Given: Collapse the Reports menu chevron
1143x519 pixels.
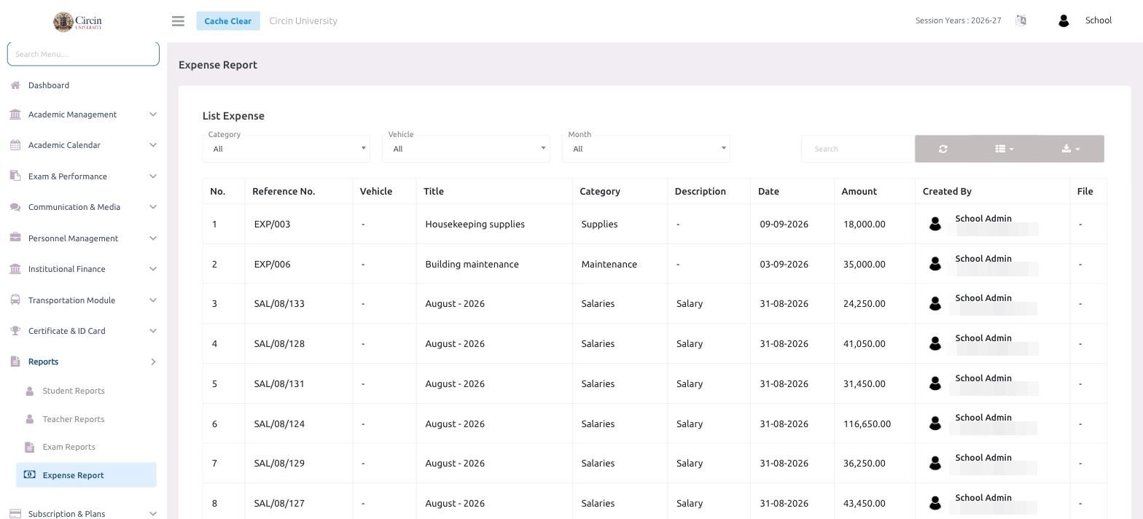Looking at the screenshot, I should click(x=153, y=362).
